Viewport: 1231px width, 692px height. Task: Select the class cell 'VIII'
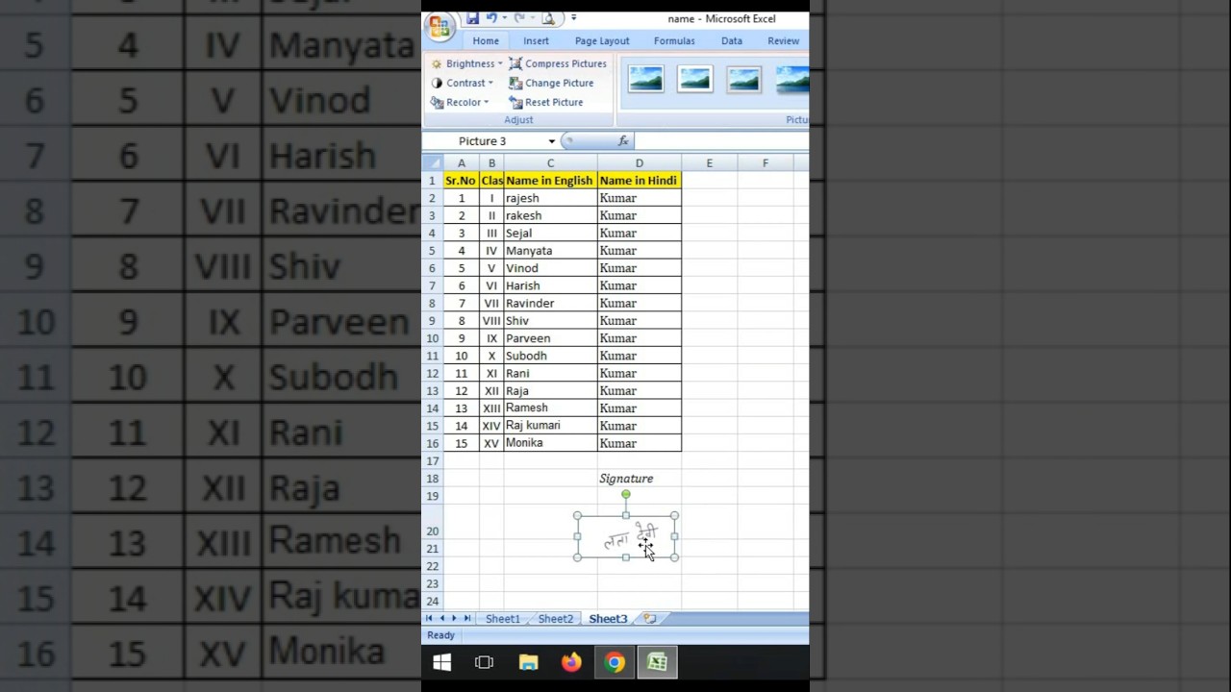point(491,321)
